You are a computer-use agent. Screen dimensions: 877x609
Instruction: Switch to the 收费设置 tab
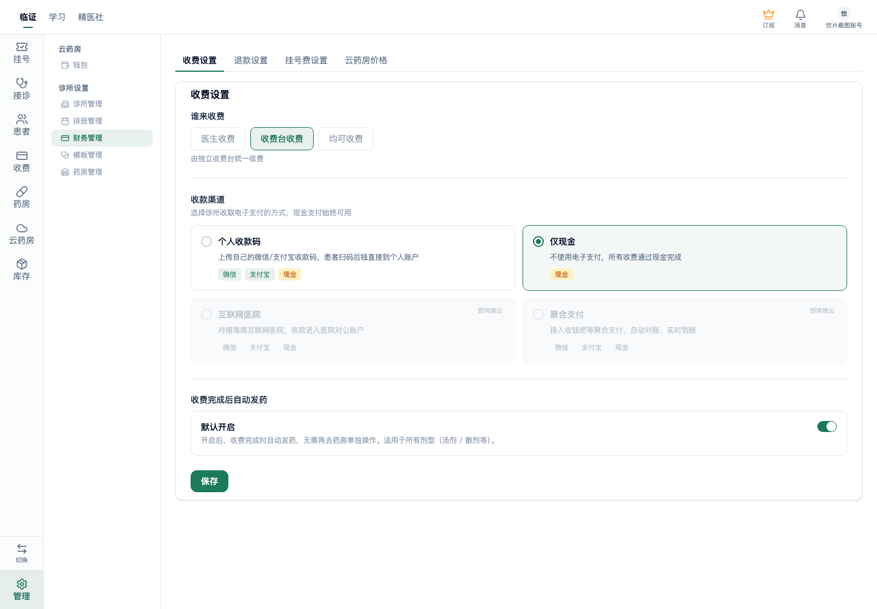click(200, 60)
